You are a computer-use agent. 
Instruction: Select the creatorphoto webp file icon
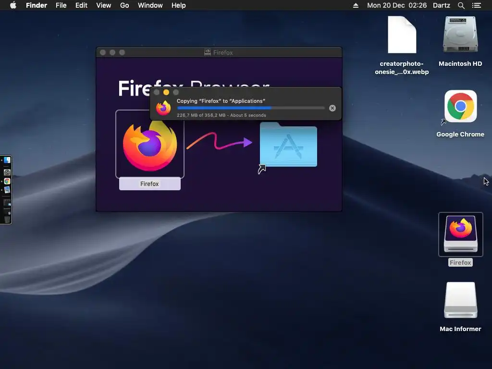pyautogui.click(x=402, y=35)
